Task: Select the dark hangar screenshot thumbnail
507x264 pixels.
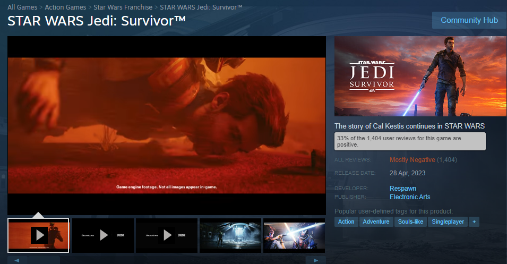Action: (x=230, y=235)
